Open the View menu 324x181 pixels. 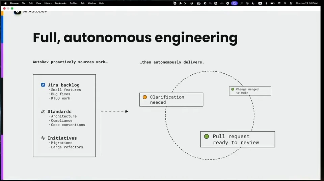tap(38, 3)
